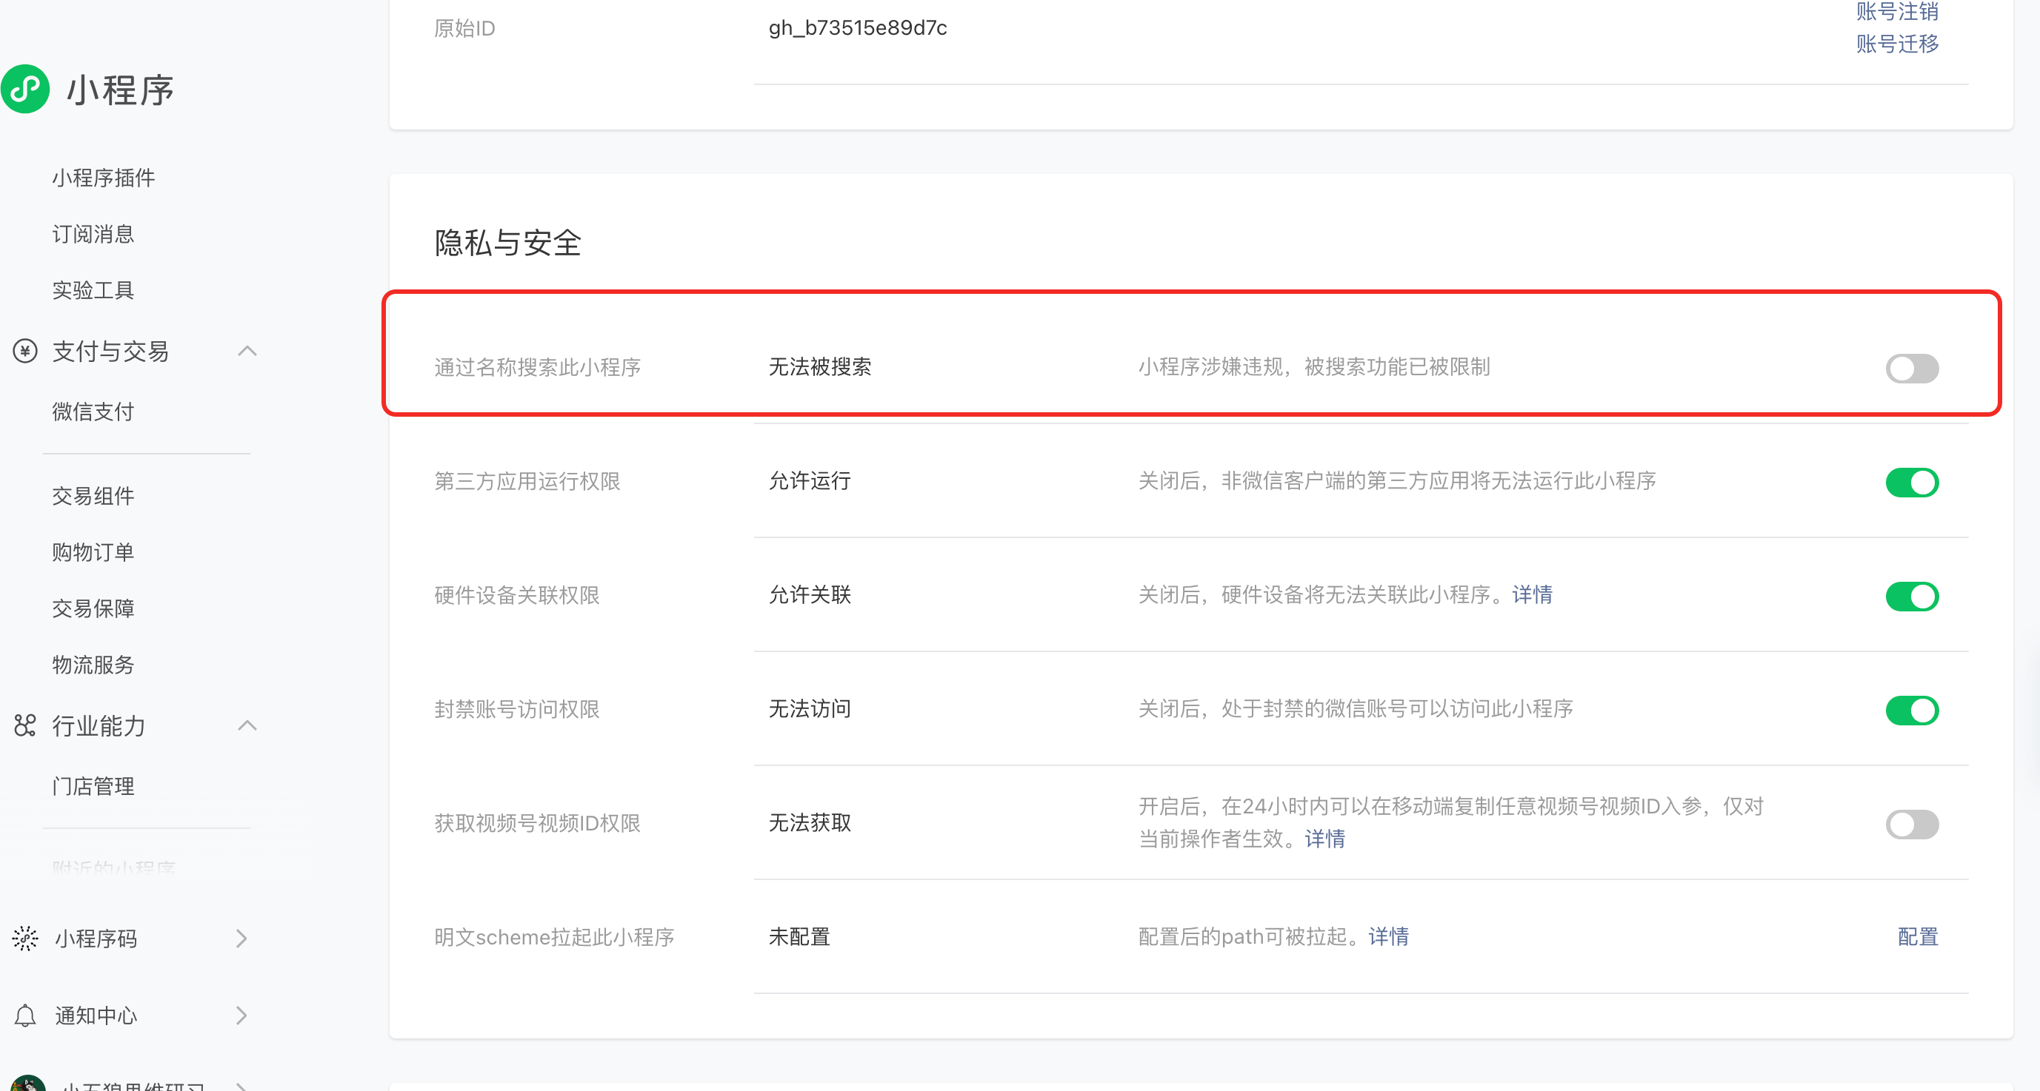Turn off 硬件设备关联权限 switch
The height and width of the screenshot is (1091, 2040).
[1911, 596]
